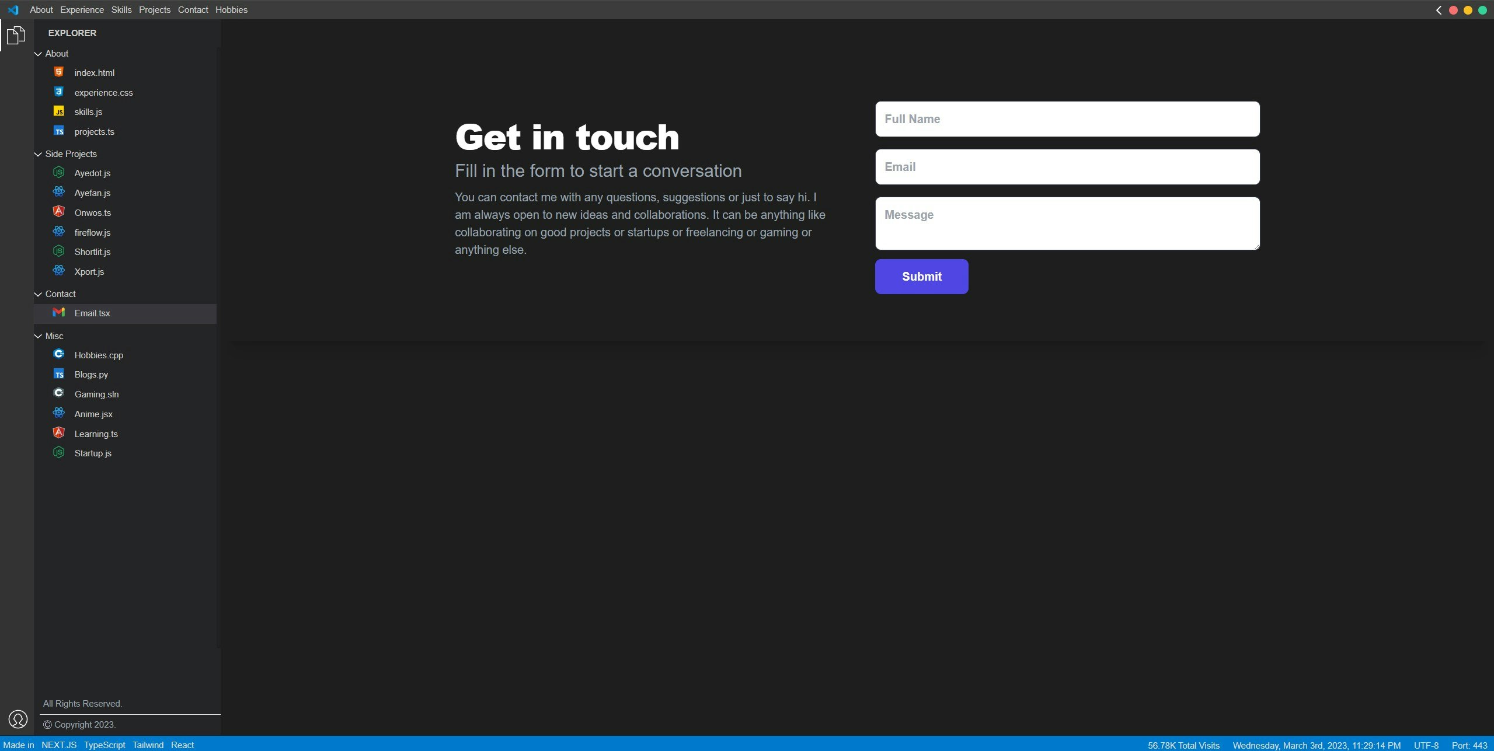The width and height of the screenshot is (1494, 751).
Task: Click the Angular icon beside Onwos.ts
Action: click(59, 212)
